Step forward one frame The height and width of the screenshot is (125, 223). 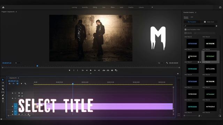point(95,70)
